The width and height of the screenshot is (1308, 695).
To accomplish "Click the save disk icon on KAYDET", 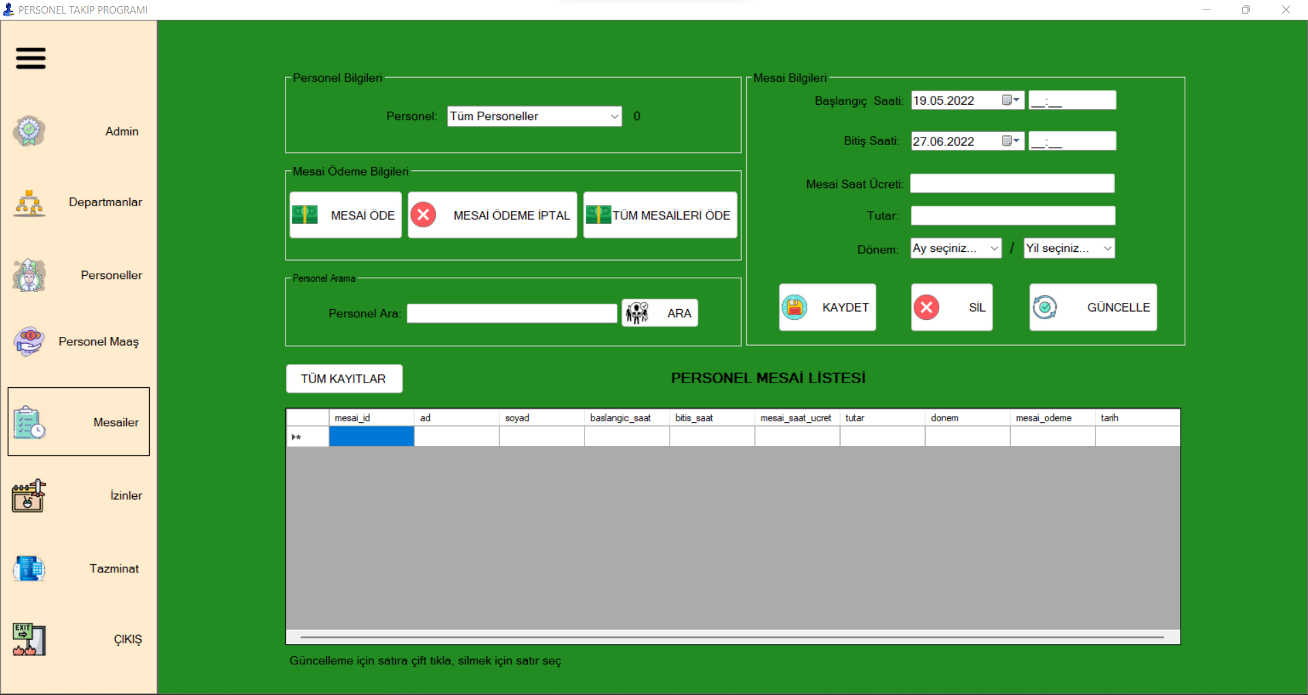I will click(x=794, y=307).
